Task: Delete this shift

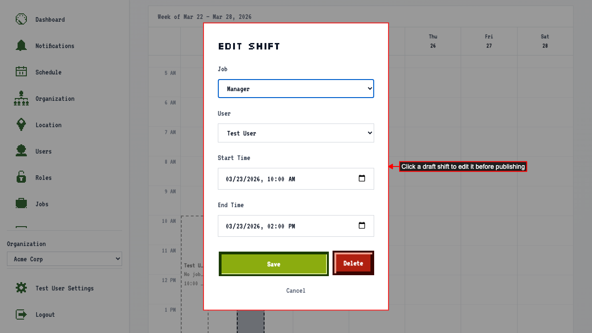Action: click(x=353, y=263)
